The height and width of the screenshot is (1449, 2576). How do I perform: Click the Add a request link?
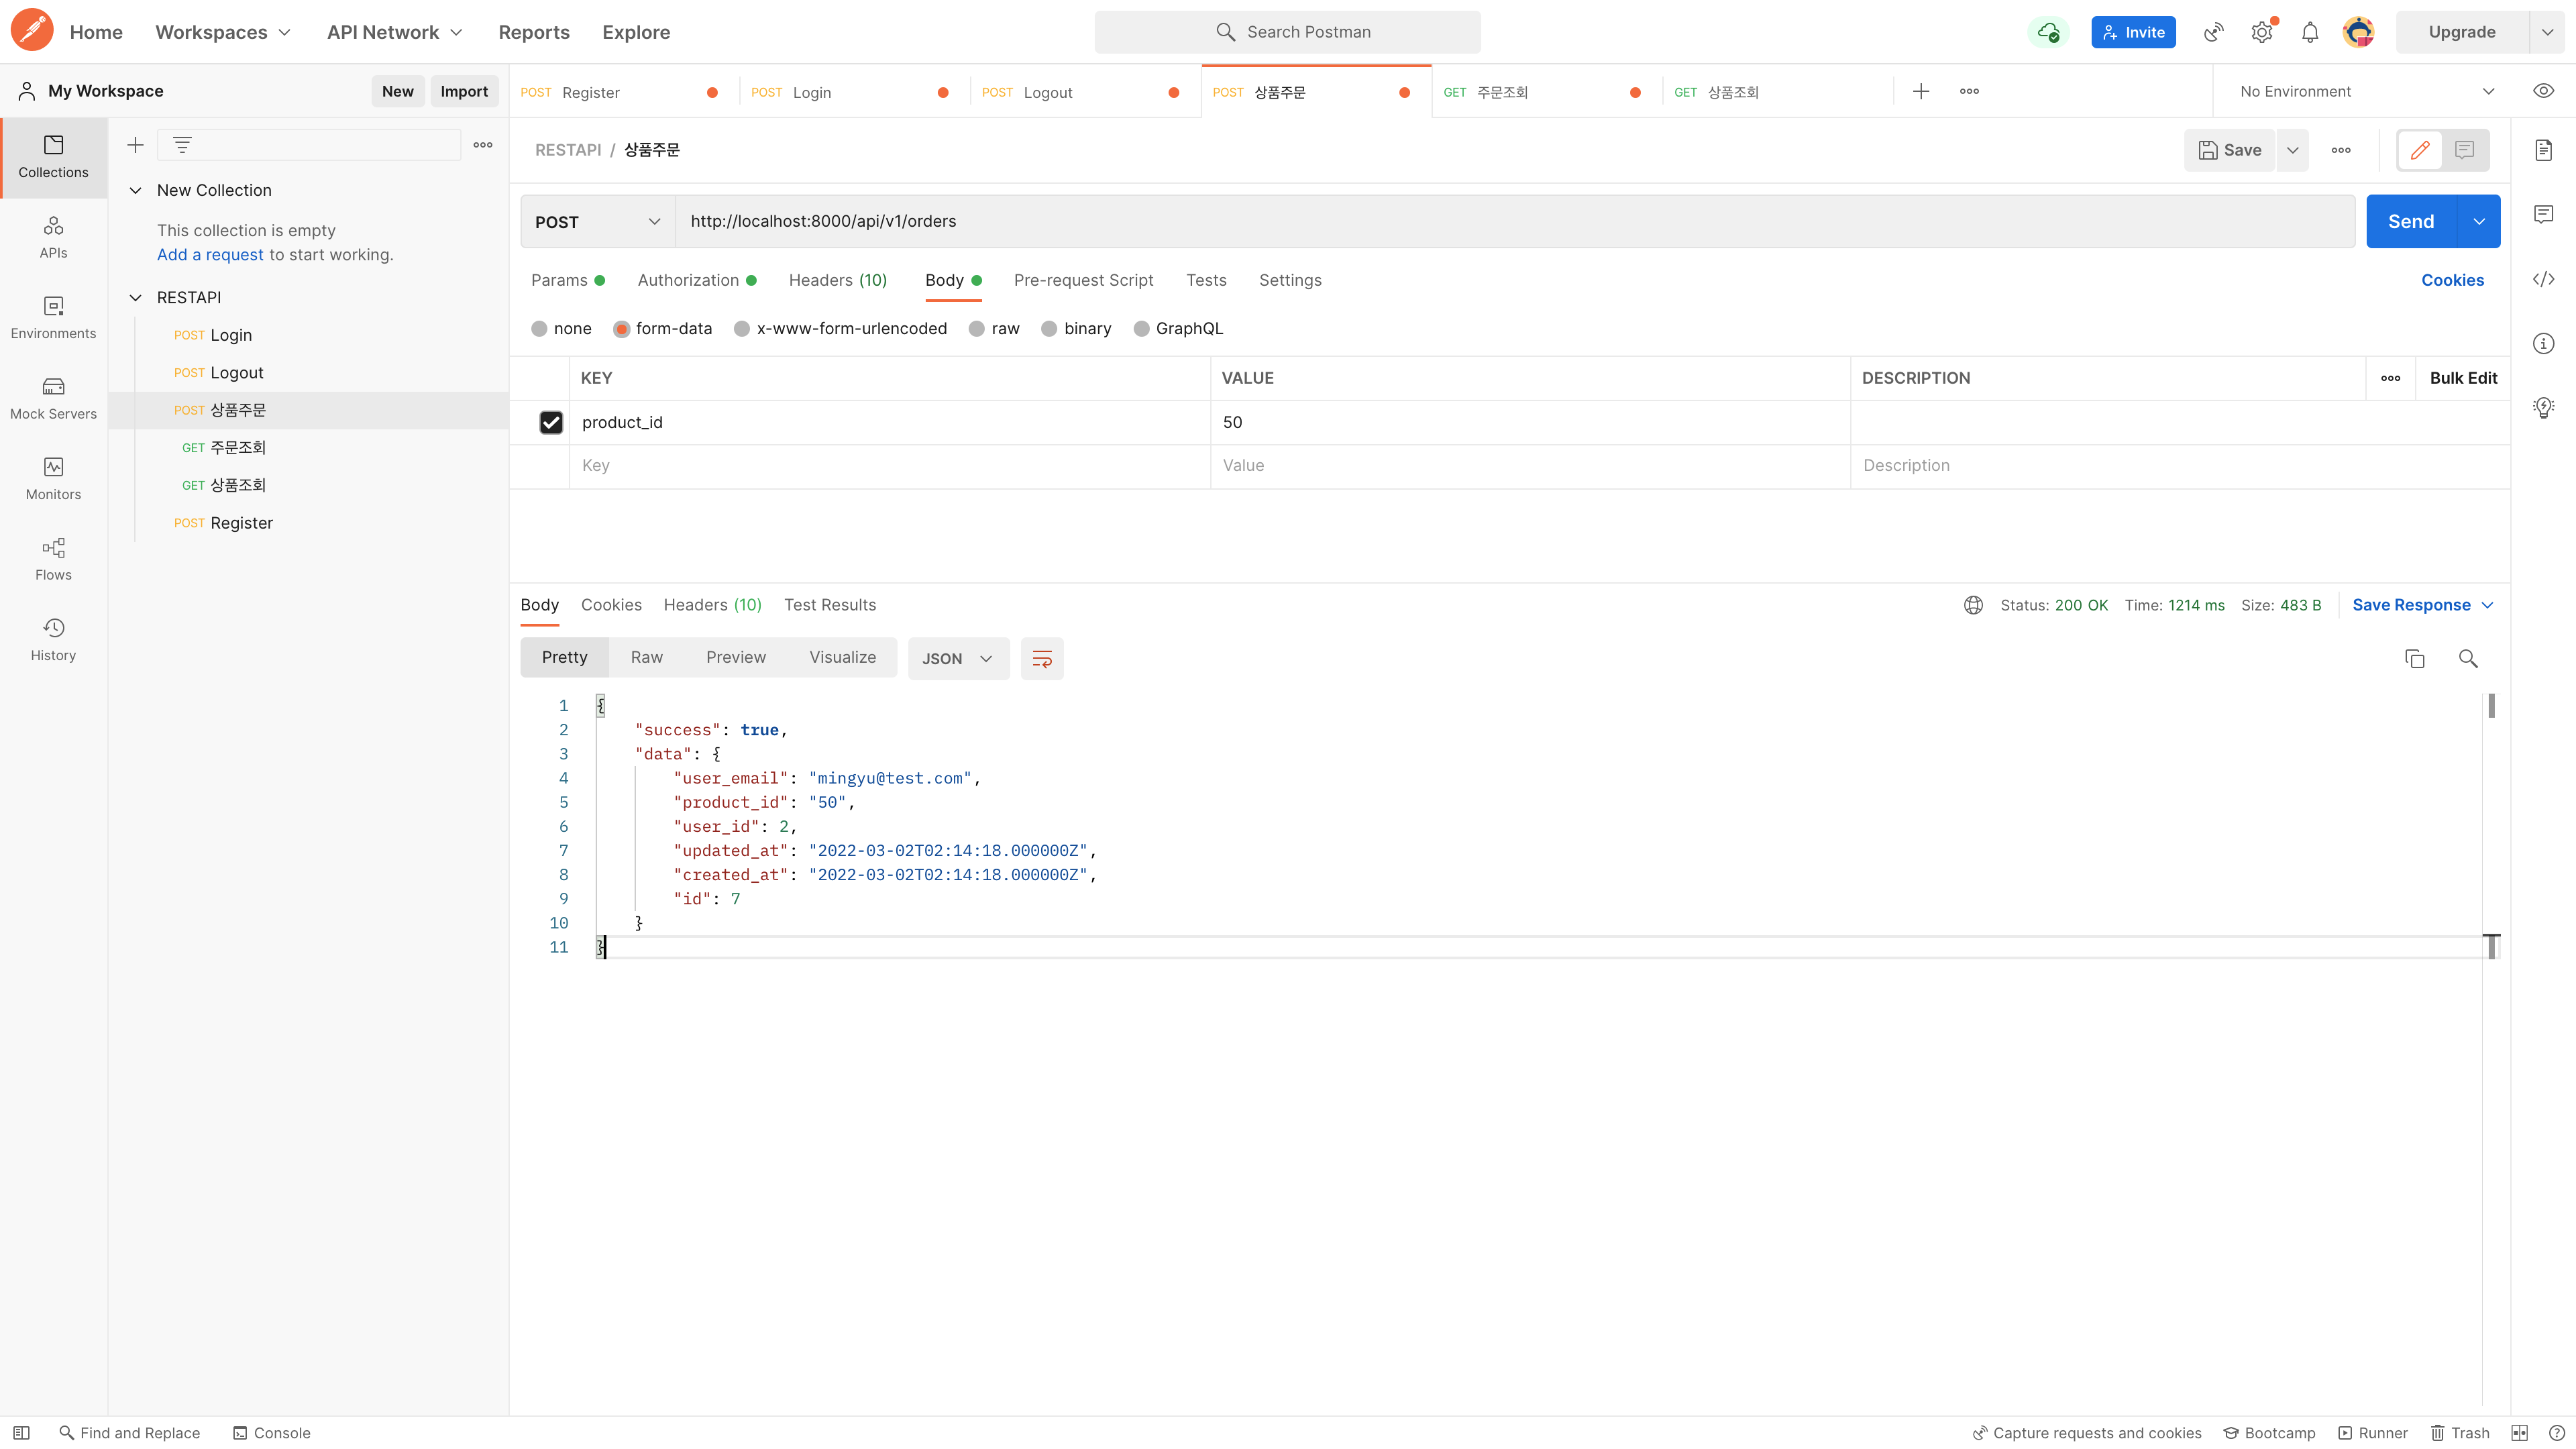point(210,254)
